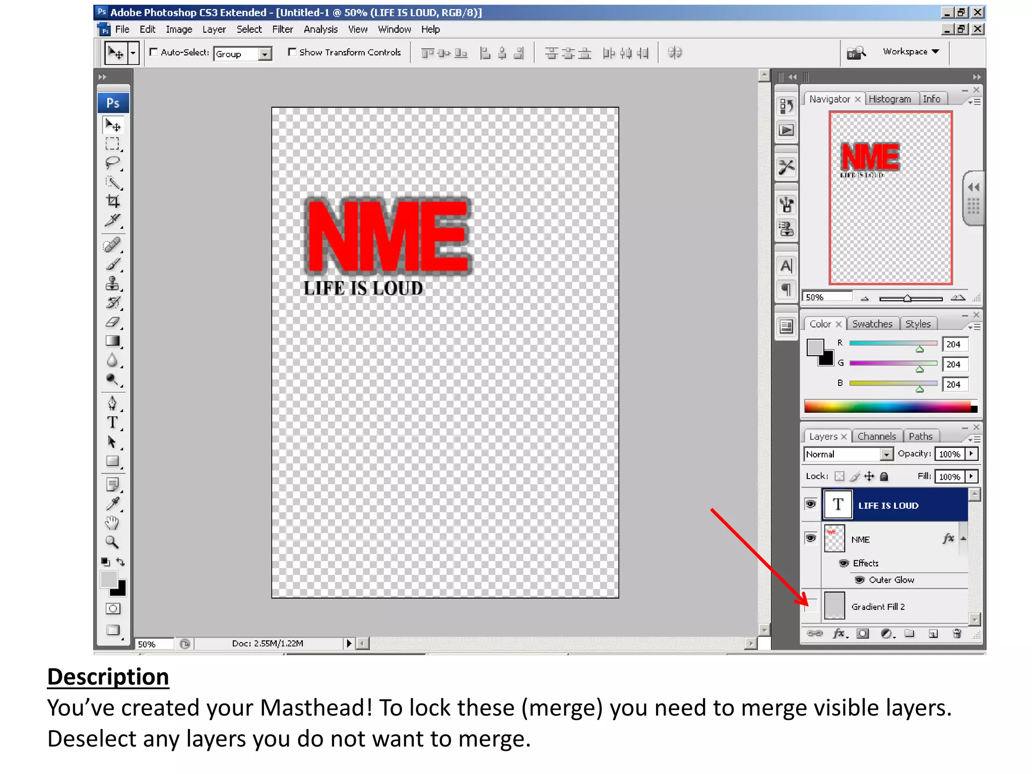The image size is (1032, 774).
Task: Show the Gradient Fill 2 layer
Action: click(x=810, y=606)
